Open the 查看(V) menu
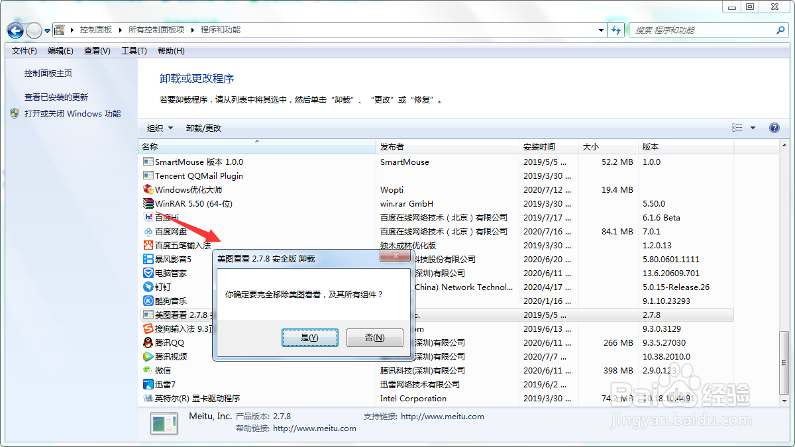795x447 pixels. click(x=97, y=51)
